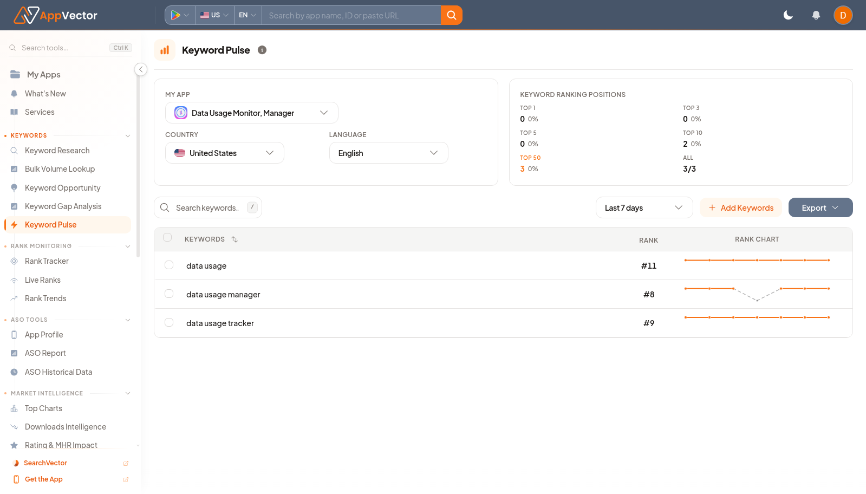Open the SearchVector link
Viewport: 866px width, 494px height.
pyautogui.click(x=45, y=463)
